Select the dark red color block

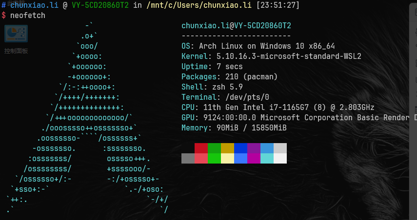201,148
